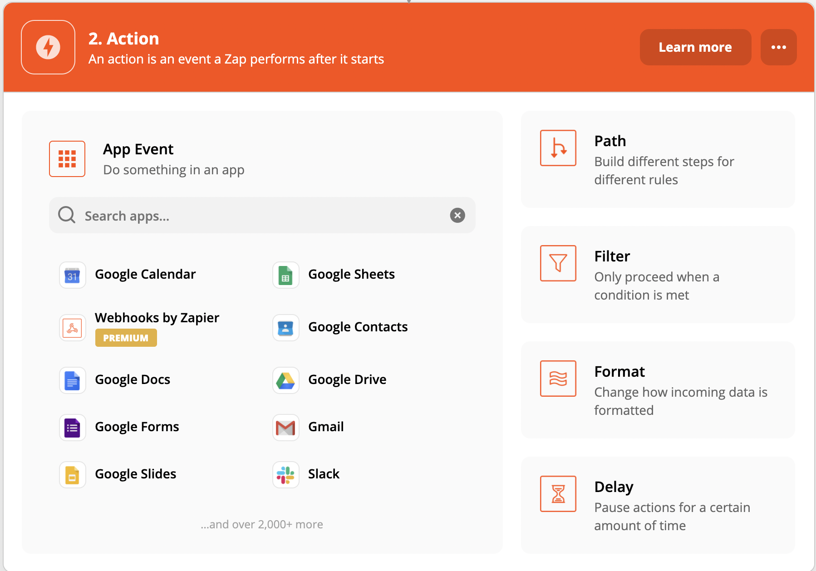Choose Slack label
This screenshot has height=571, width=816.
(x=324, y=474)
